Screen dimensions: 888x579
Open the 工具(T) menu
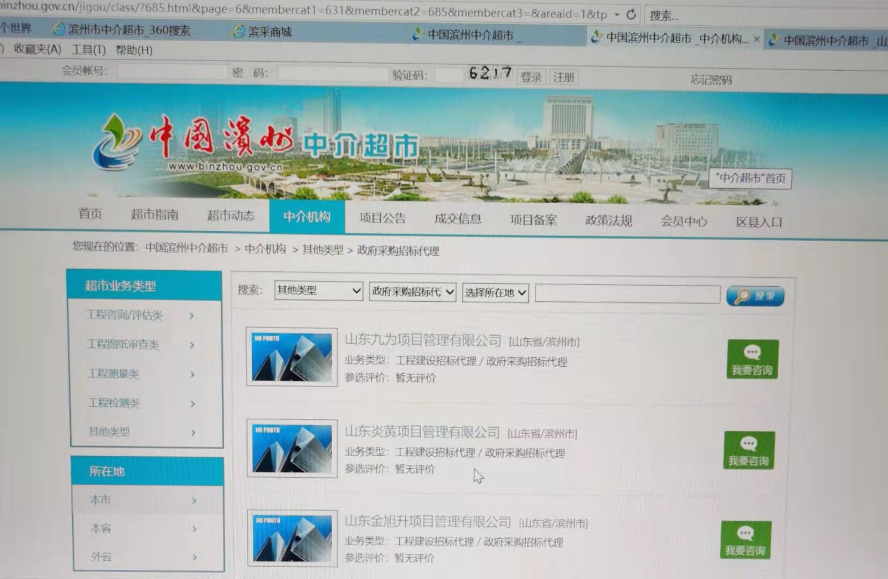(89, 50)
